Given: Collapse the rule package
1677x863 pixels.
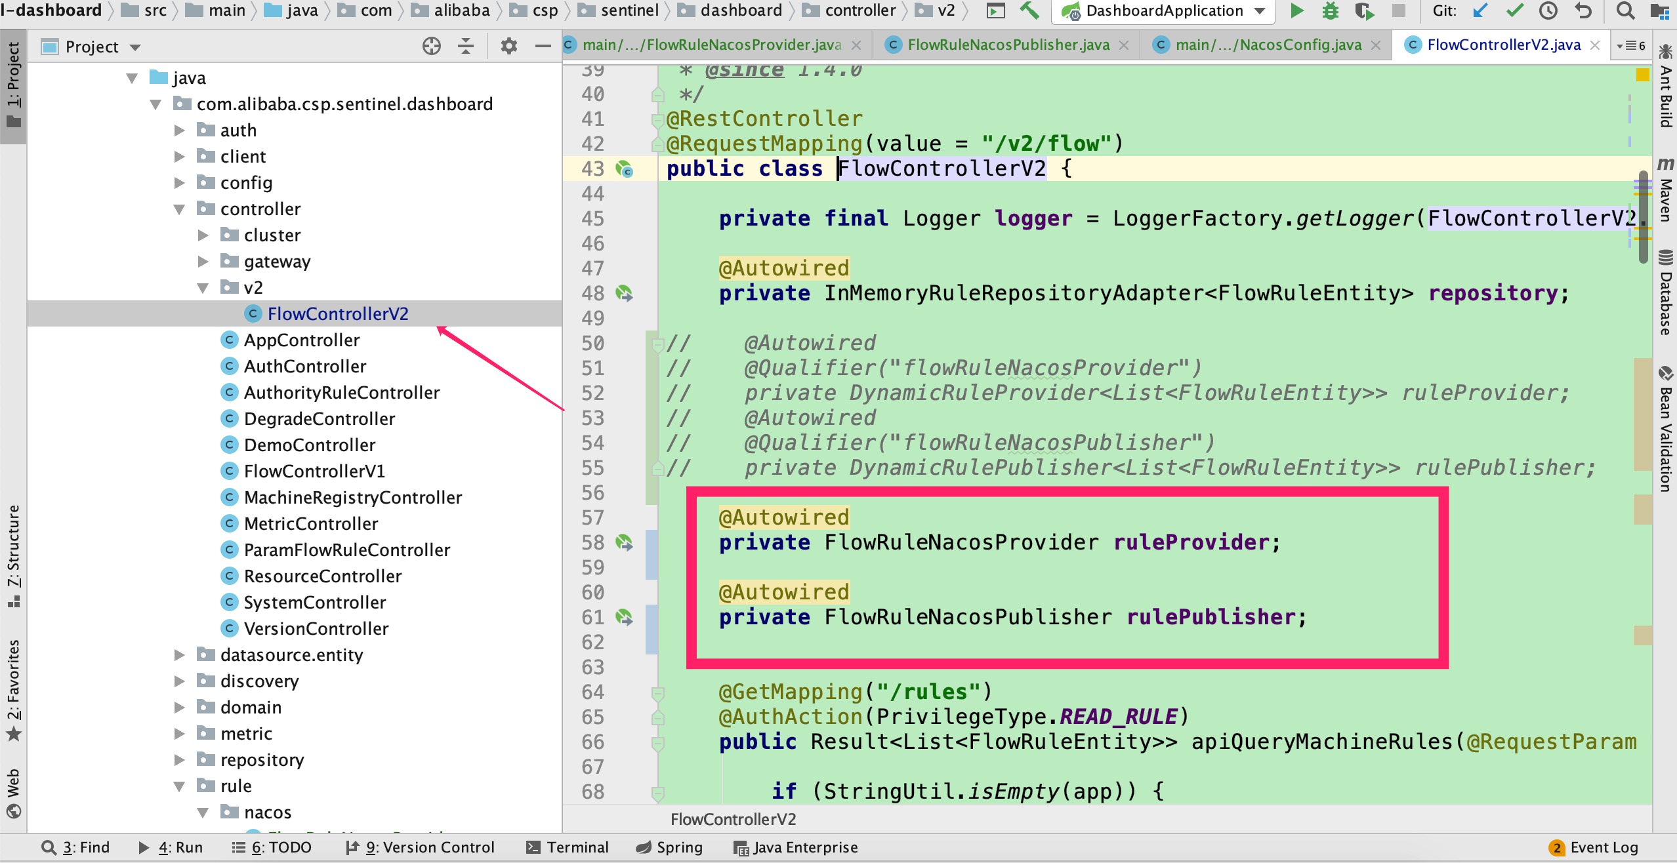Looking at the screenshot, I should click(x=179, y=786).
